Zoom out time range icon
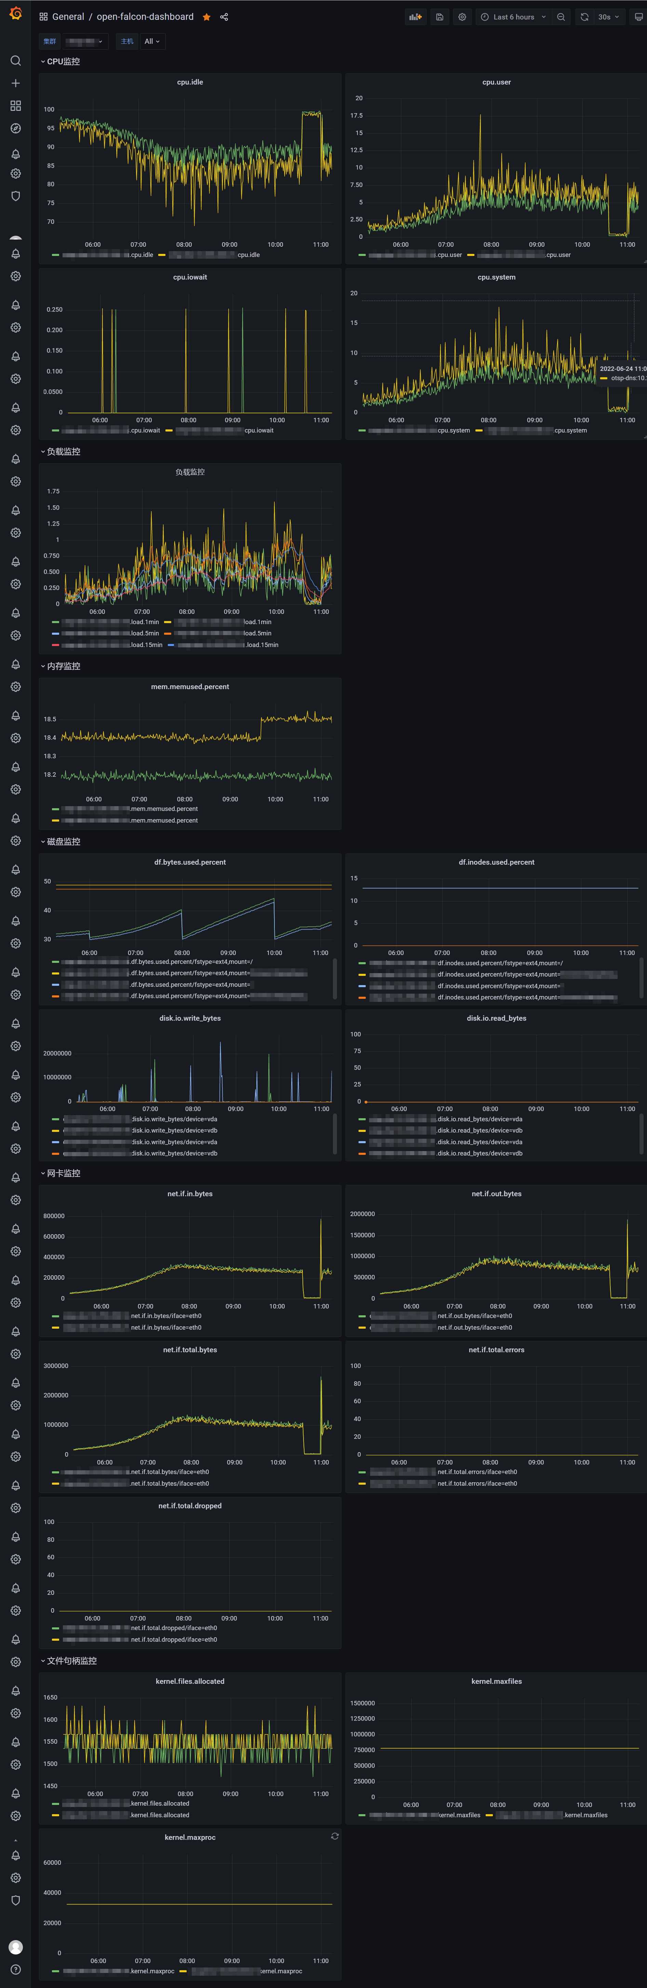Screen dimensions: 647x1988 click(x=561, y=17)
